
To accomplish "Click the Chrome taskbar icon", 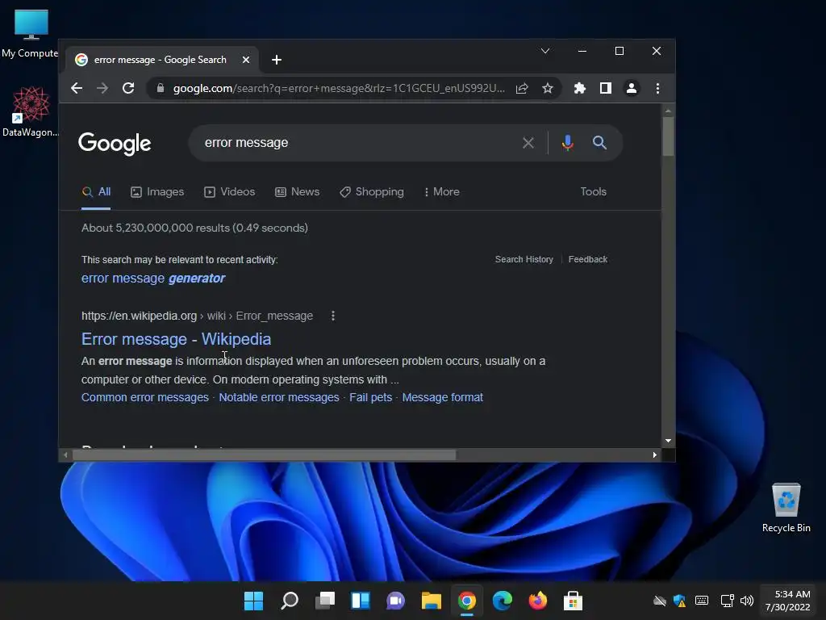I will 467,601.
